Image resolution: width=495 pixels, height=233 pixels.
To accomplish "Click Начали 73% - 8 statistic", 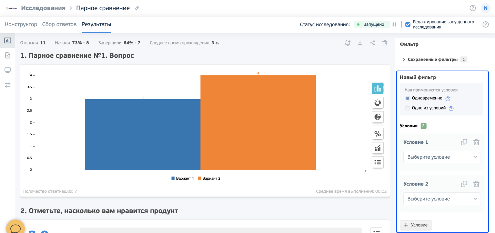I will (x=72, y=43).
